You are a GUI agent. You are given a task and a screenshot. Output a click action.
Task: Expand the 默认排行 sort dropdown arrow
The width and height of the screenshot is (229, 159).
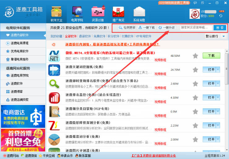[224, 36]
